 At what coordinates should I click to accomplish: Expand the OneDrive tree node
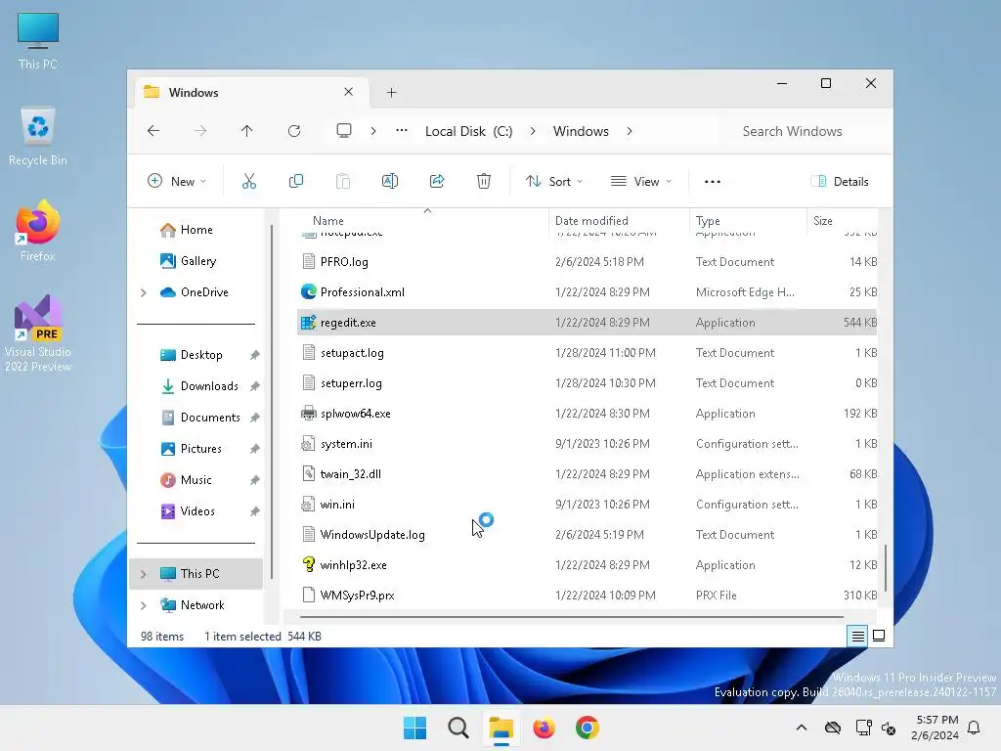coord(144,292)
